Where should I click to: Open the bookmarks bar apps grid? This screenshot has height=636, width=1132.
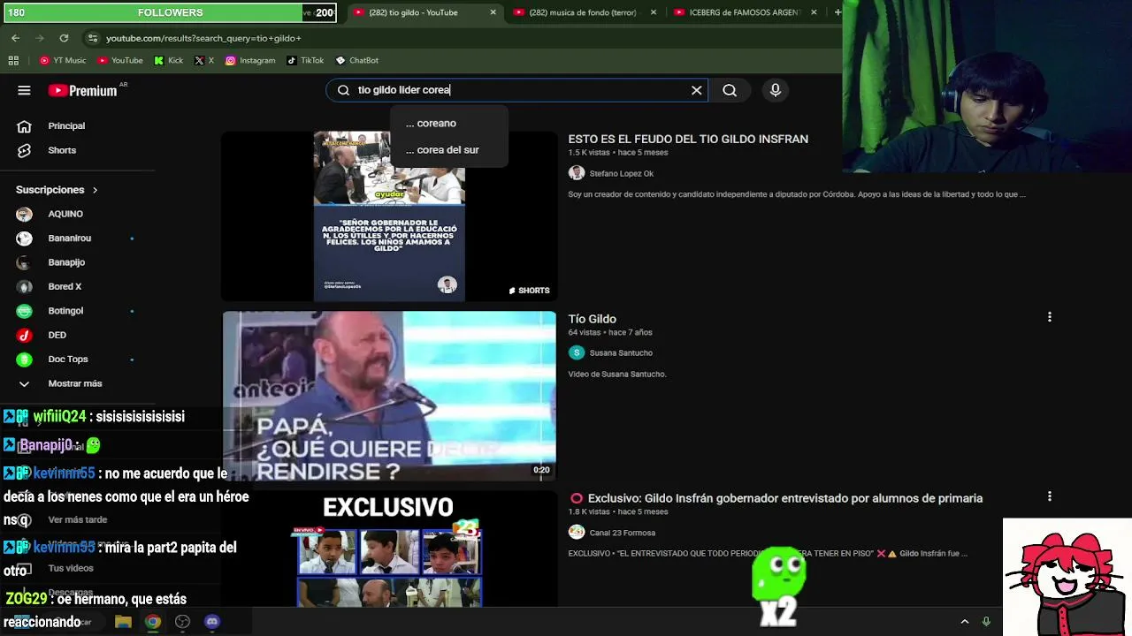pos(13,60)
